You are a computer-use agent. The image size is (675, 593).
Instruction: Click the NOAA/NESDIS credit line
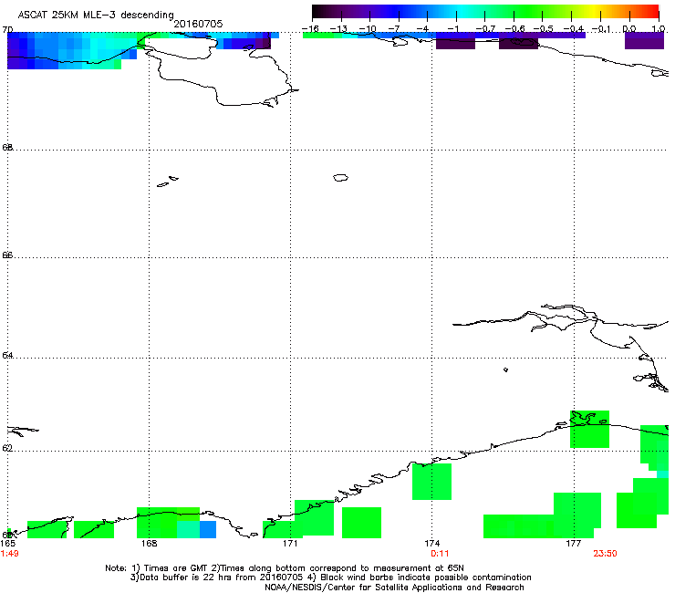(394, 588)
